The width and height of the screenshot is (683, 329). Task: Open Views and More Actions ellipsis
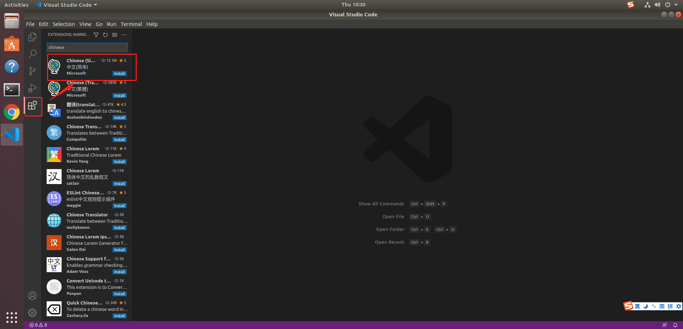tap(124, 35)
